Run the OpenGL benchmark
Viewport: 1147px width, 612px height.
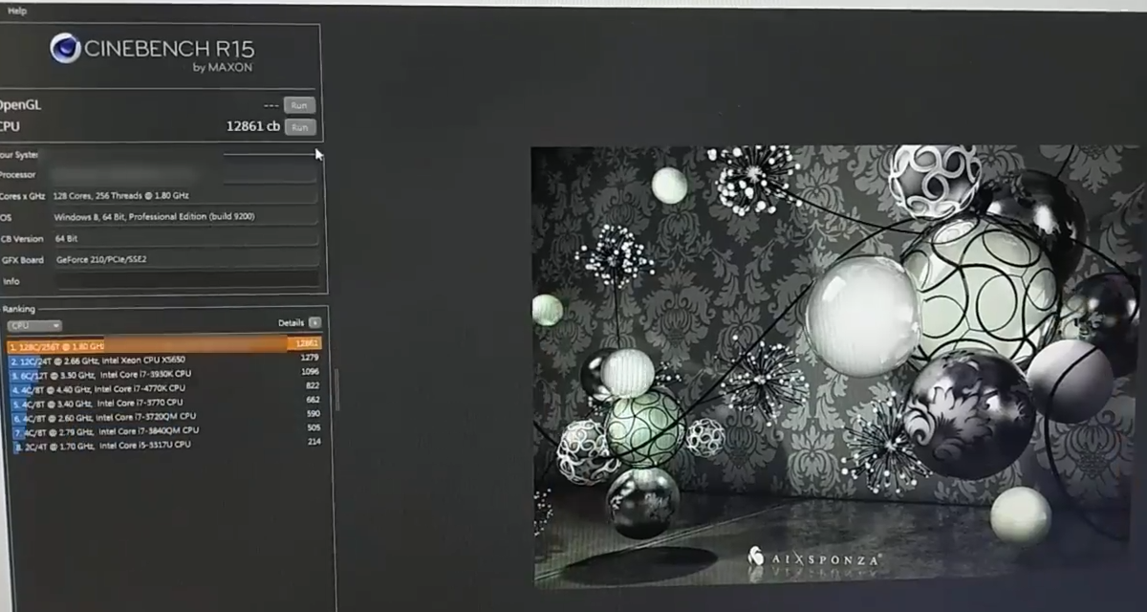(299, 105)
